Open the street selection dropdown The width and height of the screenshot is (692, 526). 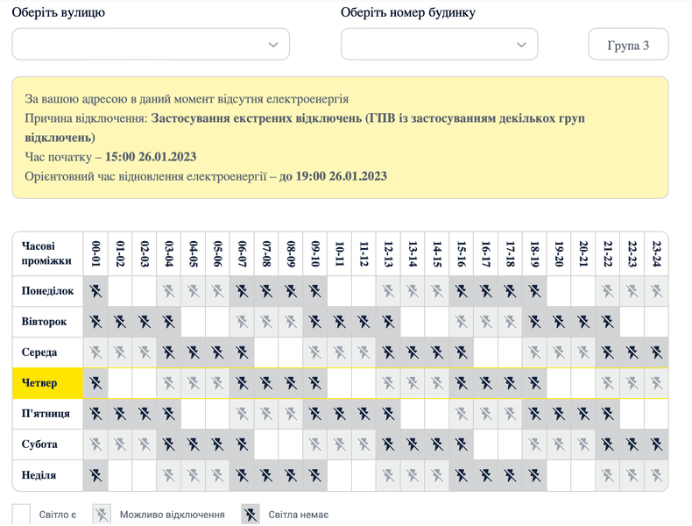pos(151,45)
